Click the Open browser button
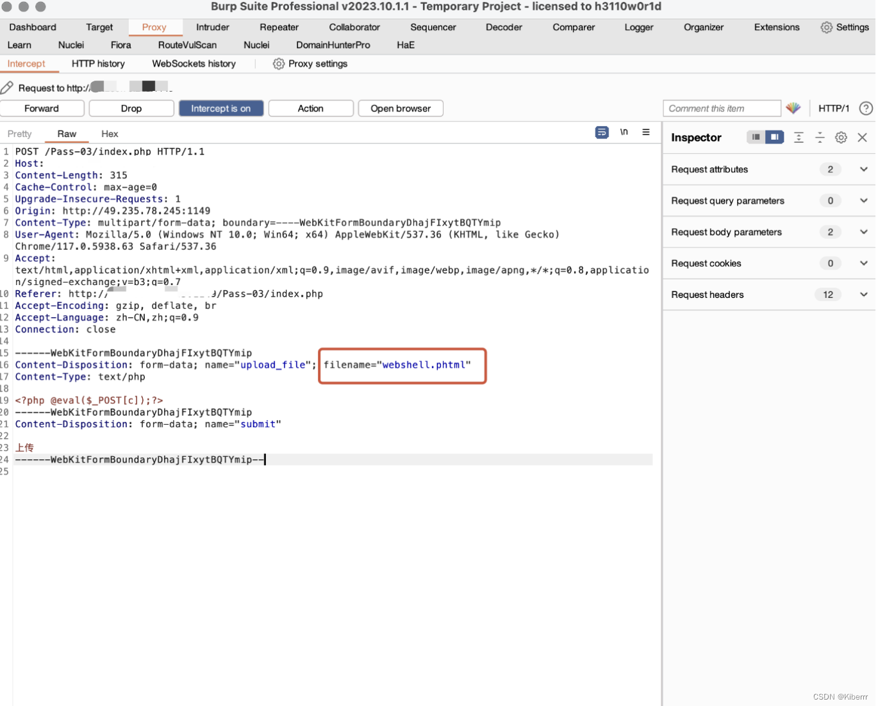 (x=401, y=108)
